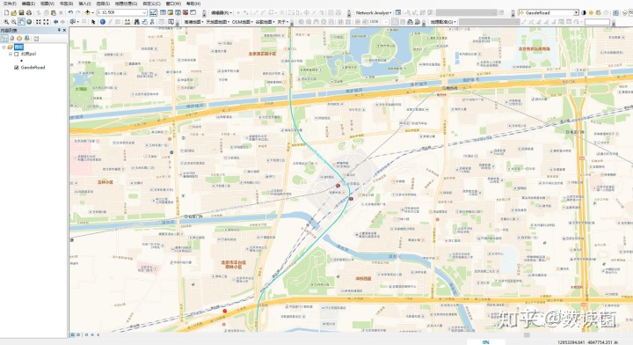Open the 文件(F) menu

10,4
